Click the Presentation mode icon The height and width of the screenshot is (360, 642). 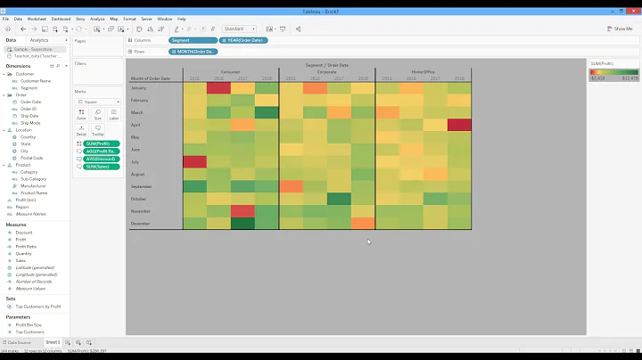click(x=283, y=29)
